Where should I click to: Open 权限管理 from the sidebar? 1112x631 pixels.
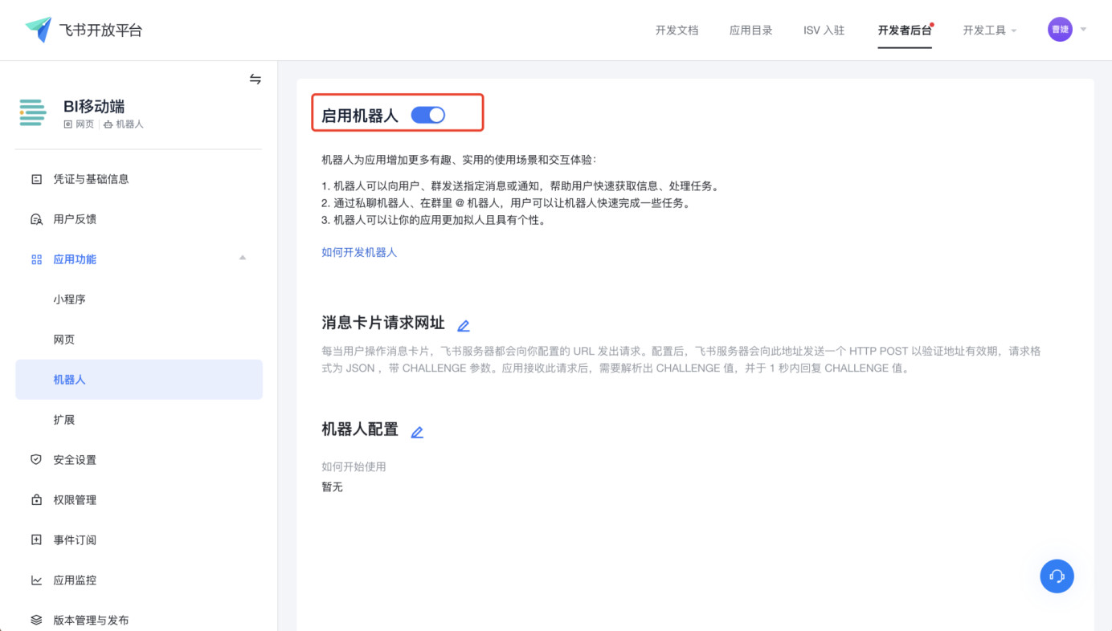[x=75, y=500]
